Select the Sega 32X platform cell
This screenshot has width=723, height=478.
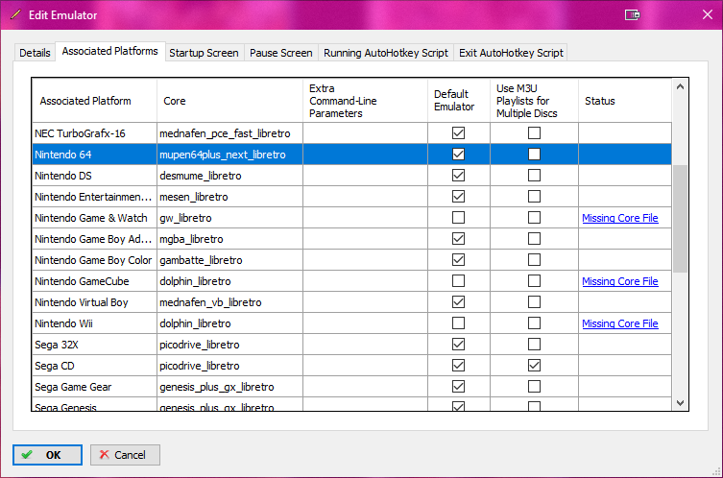click(94, 345)
